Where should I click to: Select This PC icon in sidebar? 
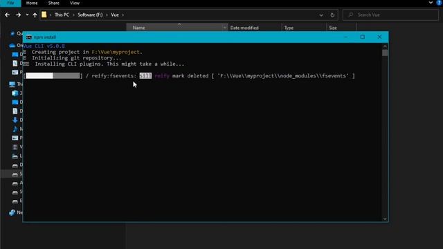(12, 84)
